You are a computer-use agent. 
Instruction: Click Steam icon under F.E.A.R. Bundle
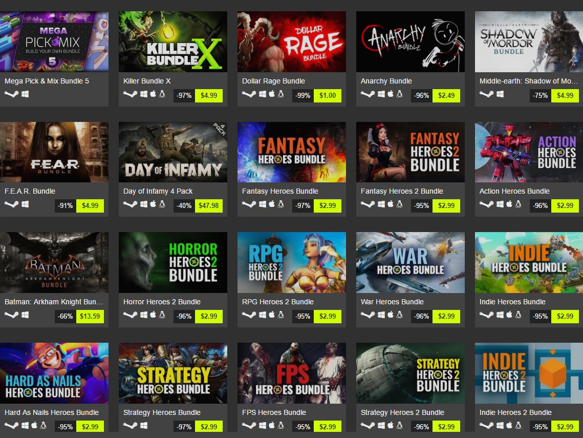point(12,204)
